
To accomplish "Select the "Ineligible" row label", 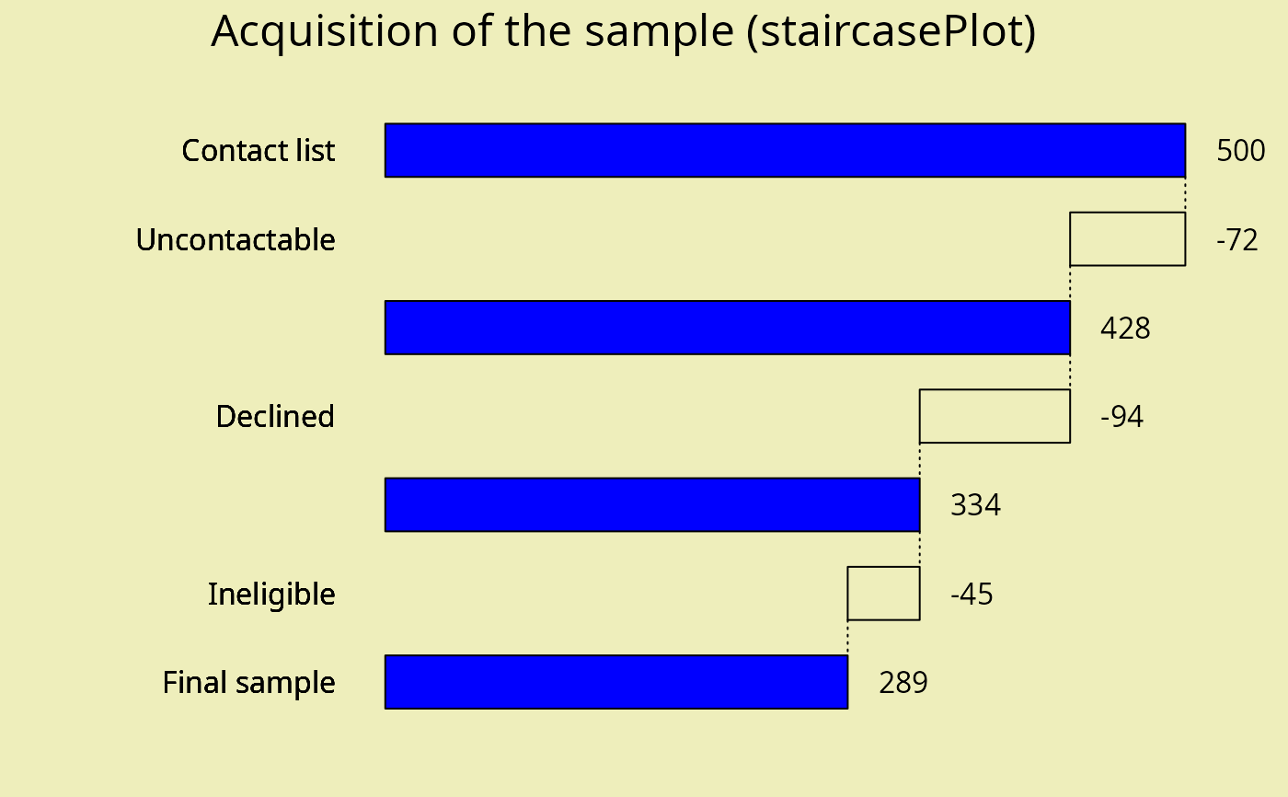I will [x=271, y=595].
